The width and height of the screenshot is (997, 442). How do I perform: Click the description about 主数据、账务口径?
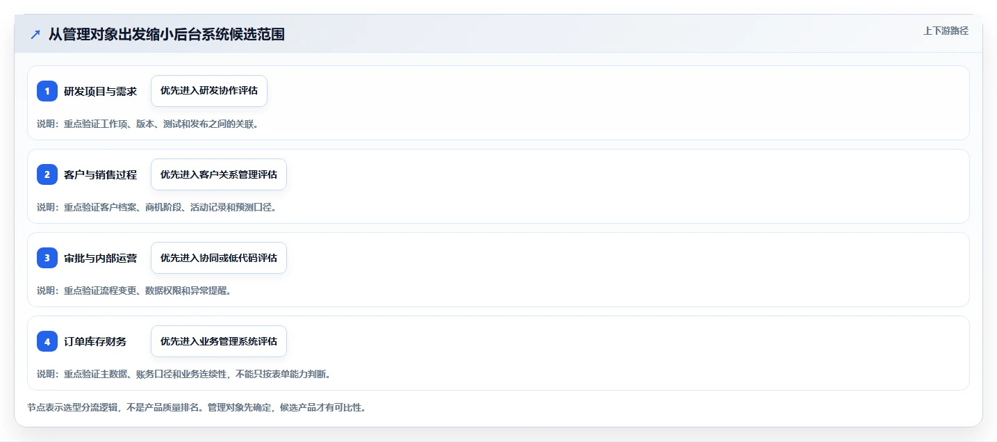click(183, 374)
